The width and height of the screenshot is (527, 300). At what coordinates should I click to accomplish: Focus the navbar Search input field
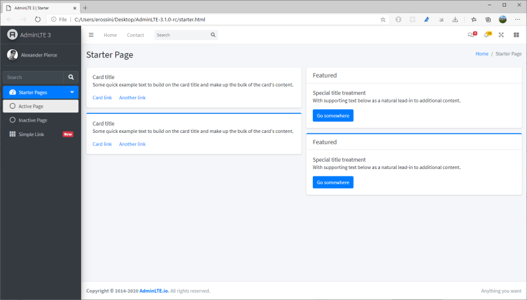(182, 35)
